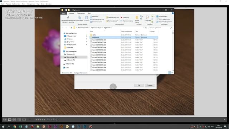The width and height of the screenshot is (229, 129).
Task: Select file Cache0000000001.dat
Action: [124, 40]
